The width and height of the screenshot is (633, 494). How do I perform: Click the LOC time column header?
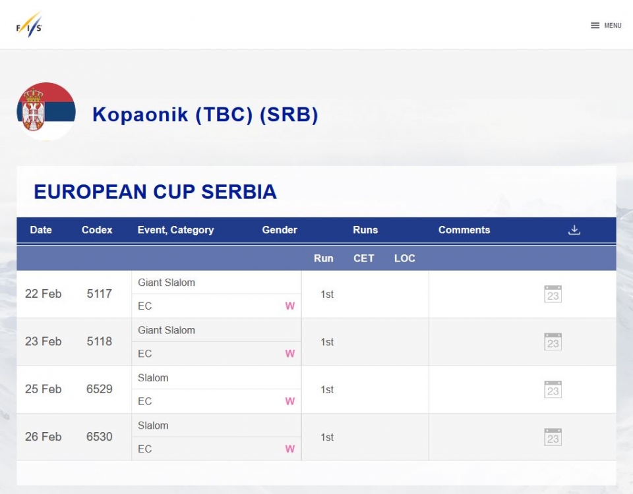tap(404, 258)
